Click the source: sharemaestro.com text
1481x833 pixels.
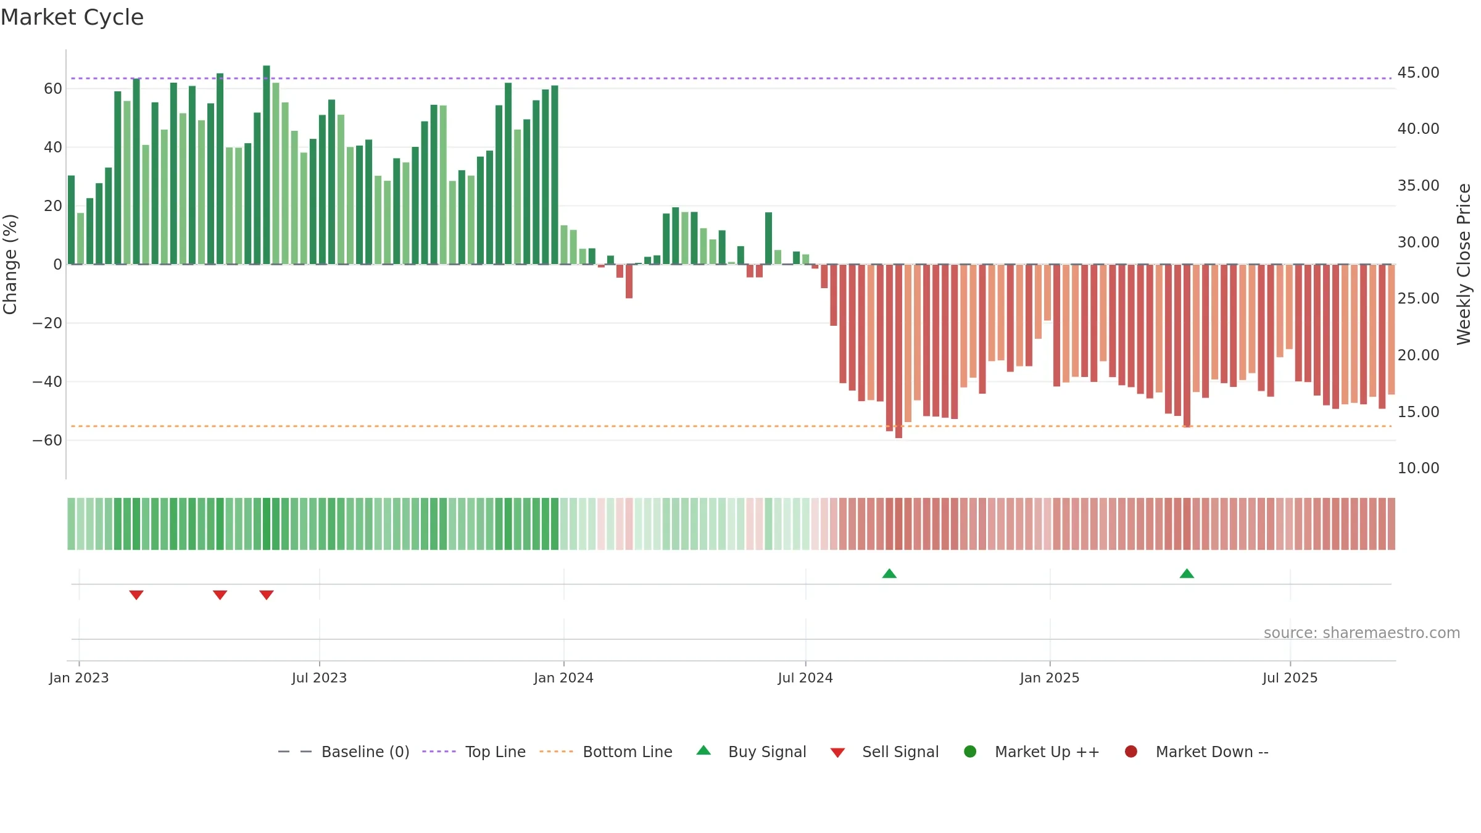click(x=1362, y=633)
